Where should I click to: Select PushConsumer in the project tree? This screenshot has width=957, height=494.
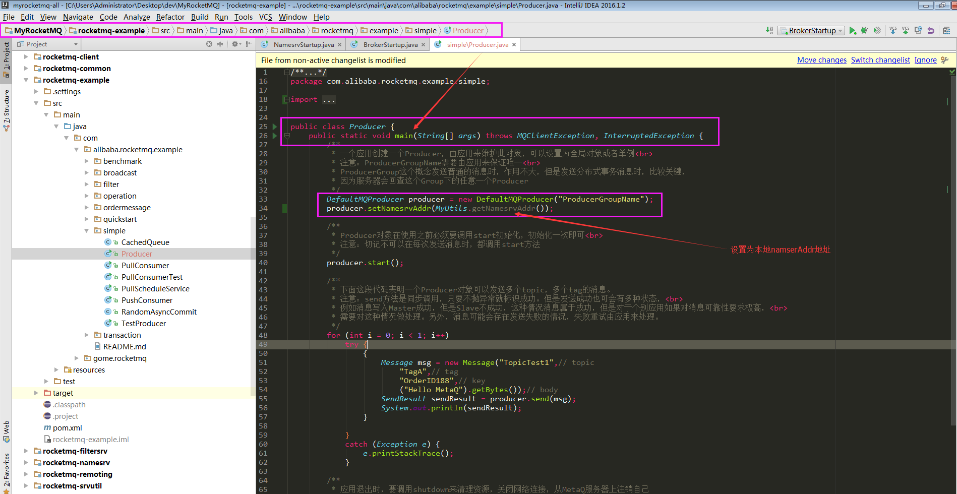point(147,300)
